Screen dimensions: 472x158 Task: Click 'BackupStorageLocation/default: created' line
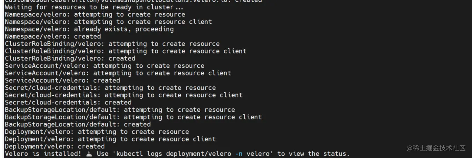(78, 124)
